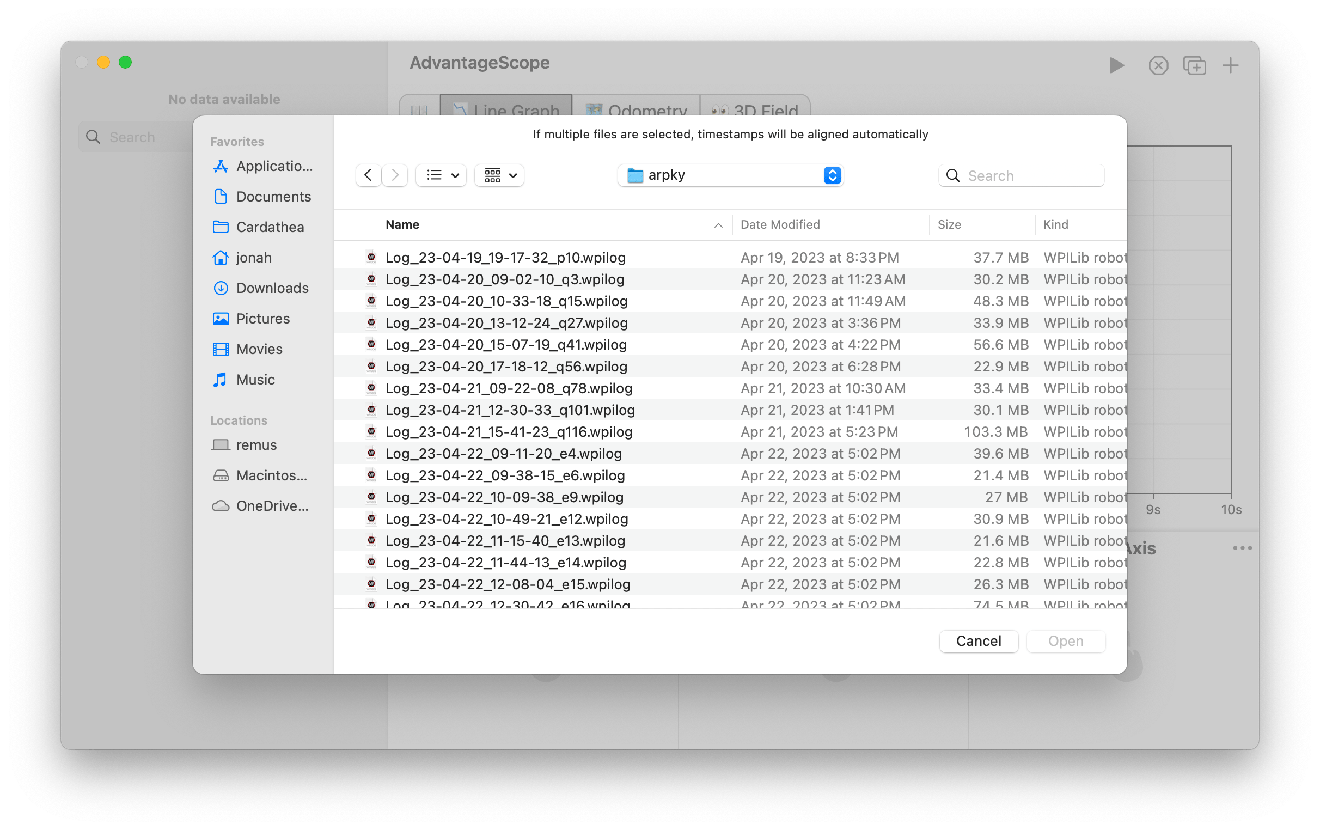Open the grid view icon
Viewport: 1320px width, 830px height.
pos(493,175)
